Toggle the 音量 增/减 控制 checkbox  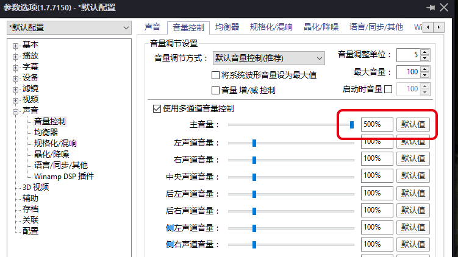[x=215, y=90]
